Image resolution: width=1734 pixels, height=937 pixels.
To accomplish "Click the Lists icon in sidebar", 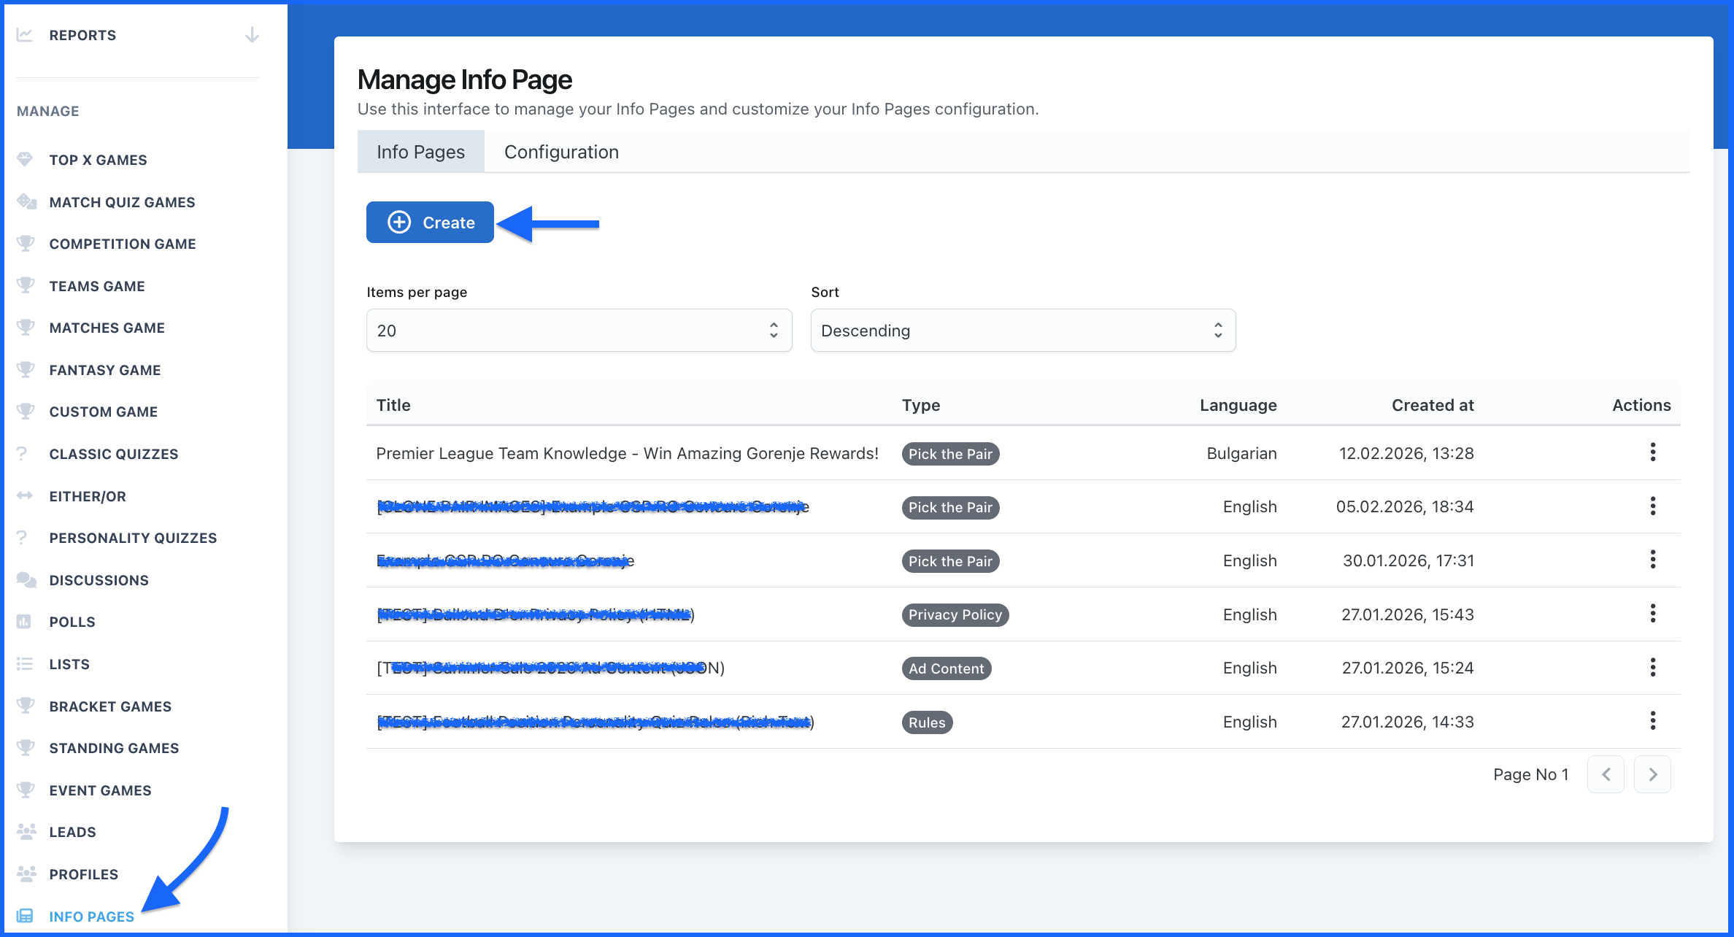I will (25, 663).
